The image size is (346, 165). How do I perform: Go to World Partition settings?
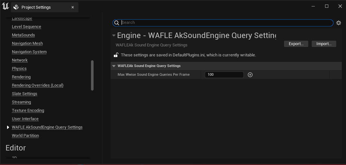(x=25, y=136)
